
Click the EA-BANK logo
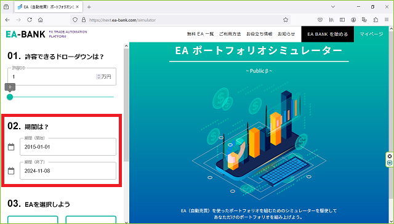tap(25, 34)
